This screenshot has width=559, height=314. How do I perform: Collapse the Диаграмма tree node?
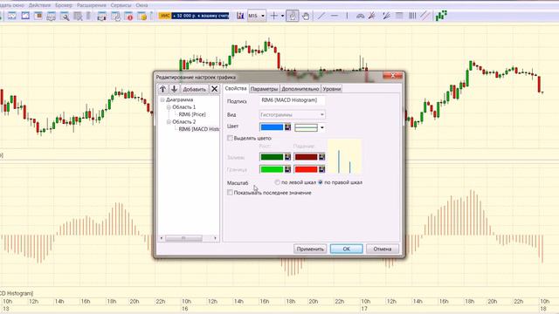[x=162, y=99]
